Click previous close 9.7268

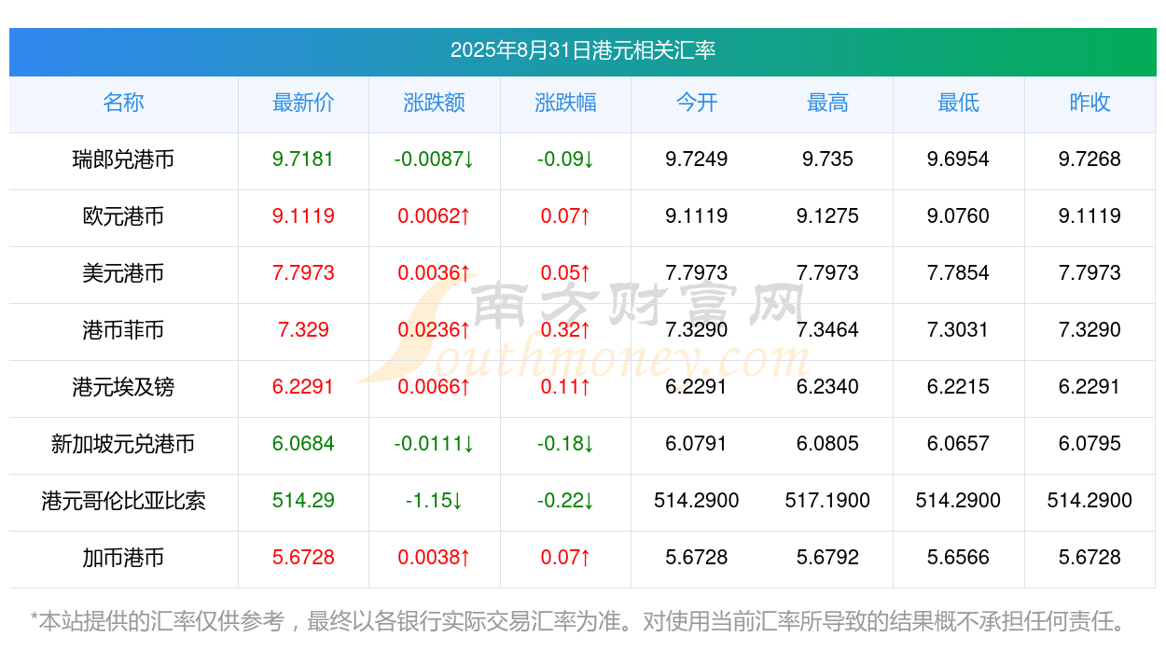tap(1090, 159)
